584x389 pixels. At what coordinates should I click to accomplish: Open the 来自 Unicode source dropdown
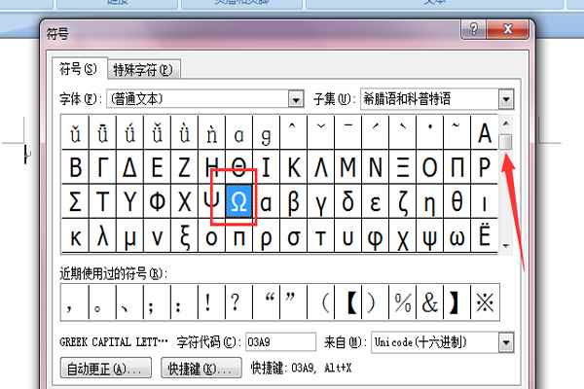coord(505,342)
